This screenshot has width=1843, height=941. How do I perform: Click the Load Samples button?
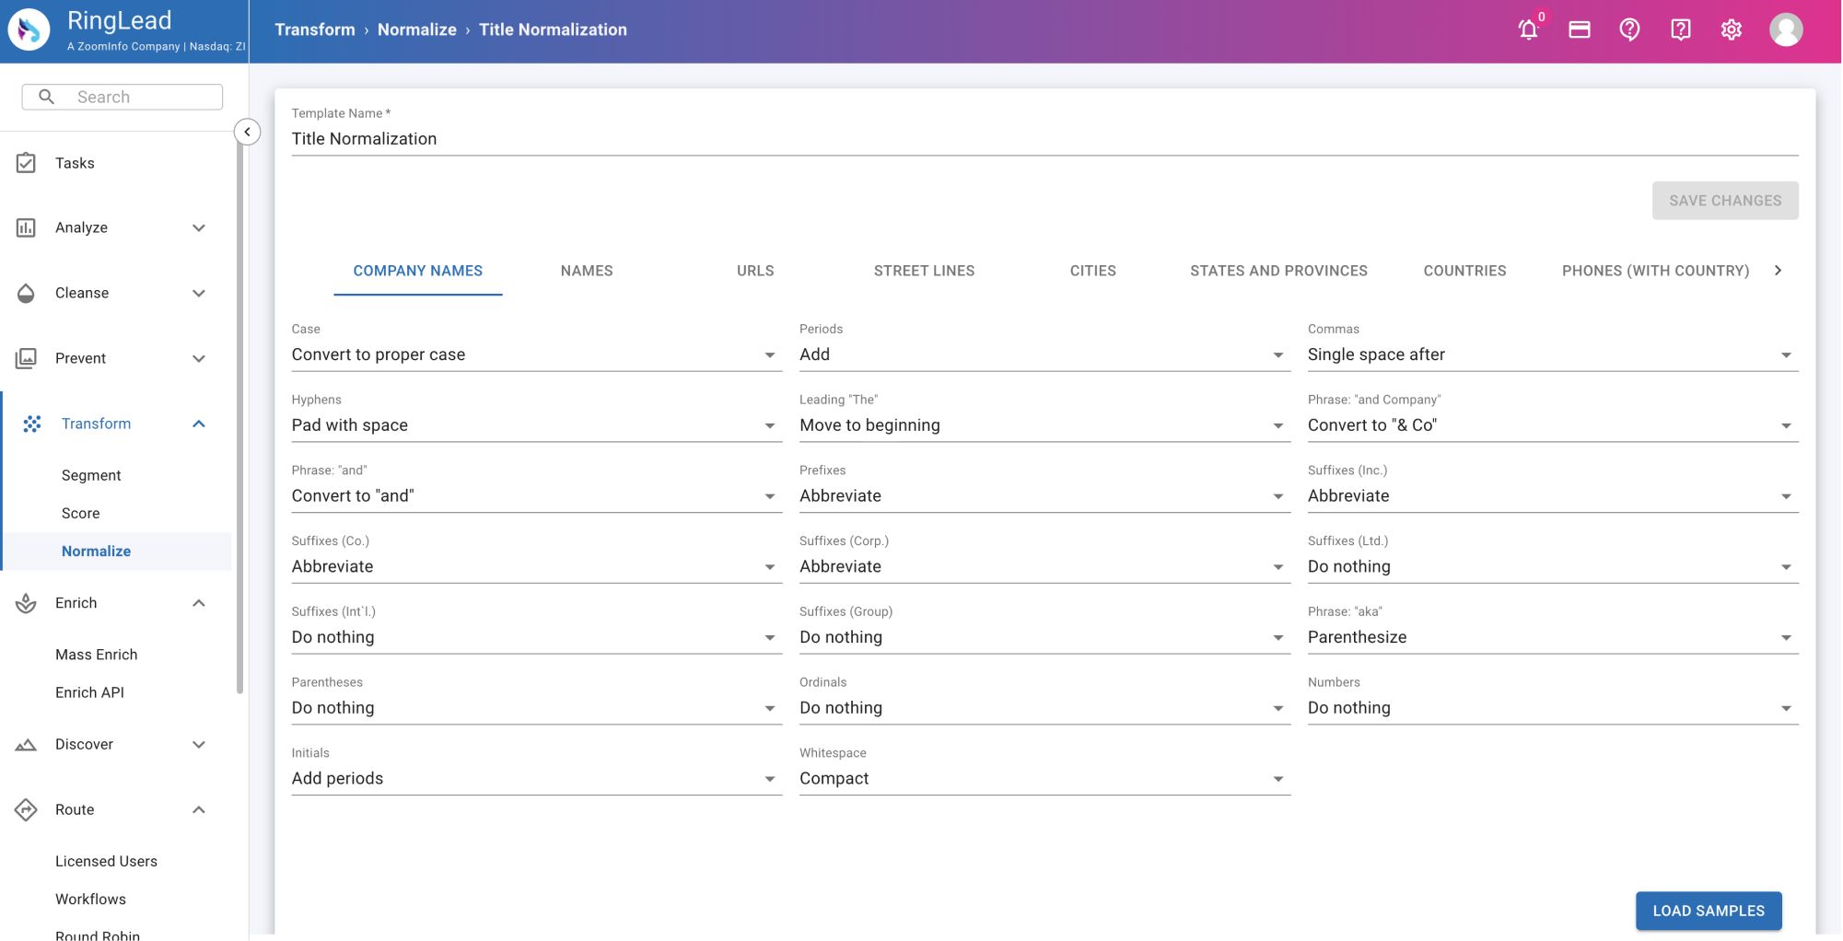(x=1709, y=911)
